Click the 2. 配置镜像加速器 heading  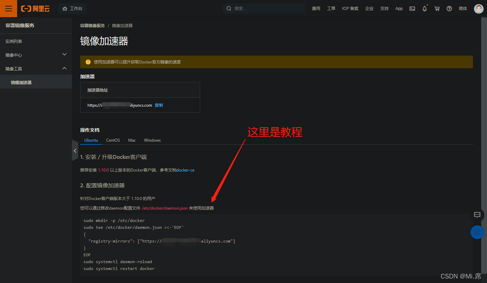coord(102,185)
